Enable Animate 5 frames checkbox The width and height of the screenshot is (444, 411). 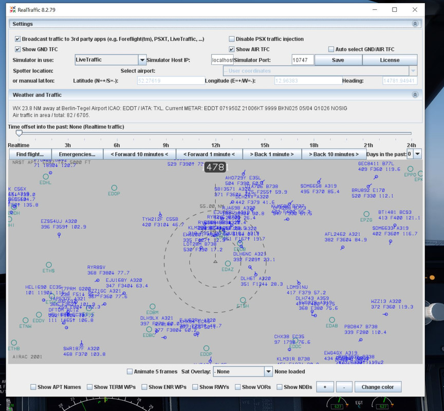tap(129, 371)
